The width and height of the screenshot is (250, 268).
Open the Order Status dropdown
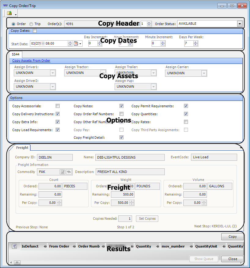click(240, 24)
